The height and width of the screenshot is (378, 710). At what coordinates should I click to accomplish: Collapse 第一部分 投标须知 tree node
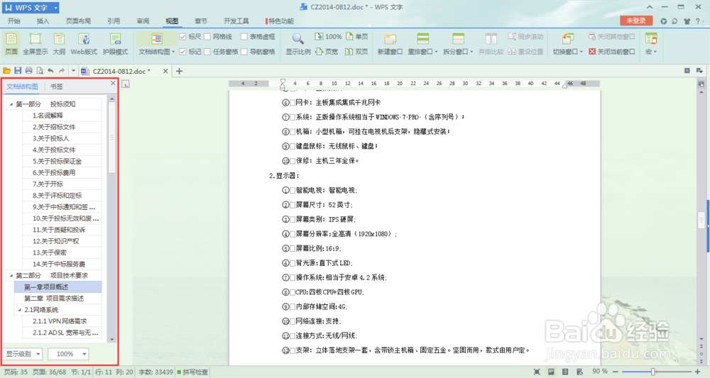(x=11, y=104)
